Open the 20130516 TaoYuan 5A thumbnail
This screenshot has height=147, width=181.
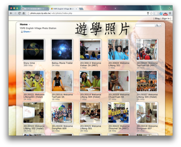pos(62,81)
